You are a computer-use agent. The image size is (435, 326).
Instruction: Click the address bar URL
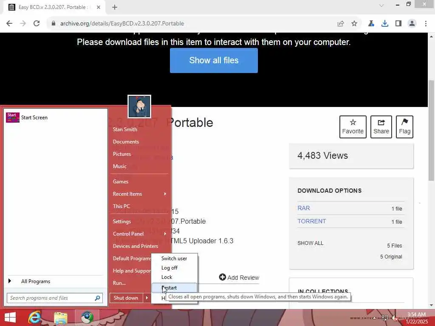(122, 24)
